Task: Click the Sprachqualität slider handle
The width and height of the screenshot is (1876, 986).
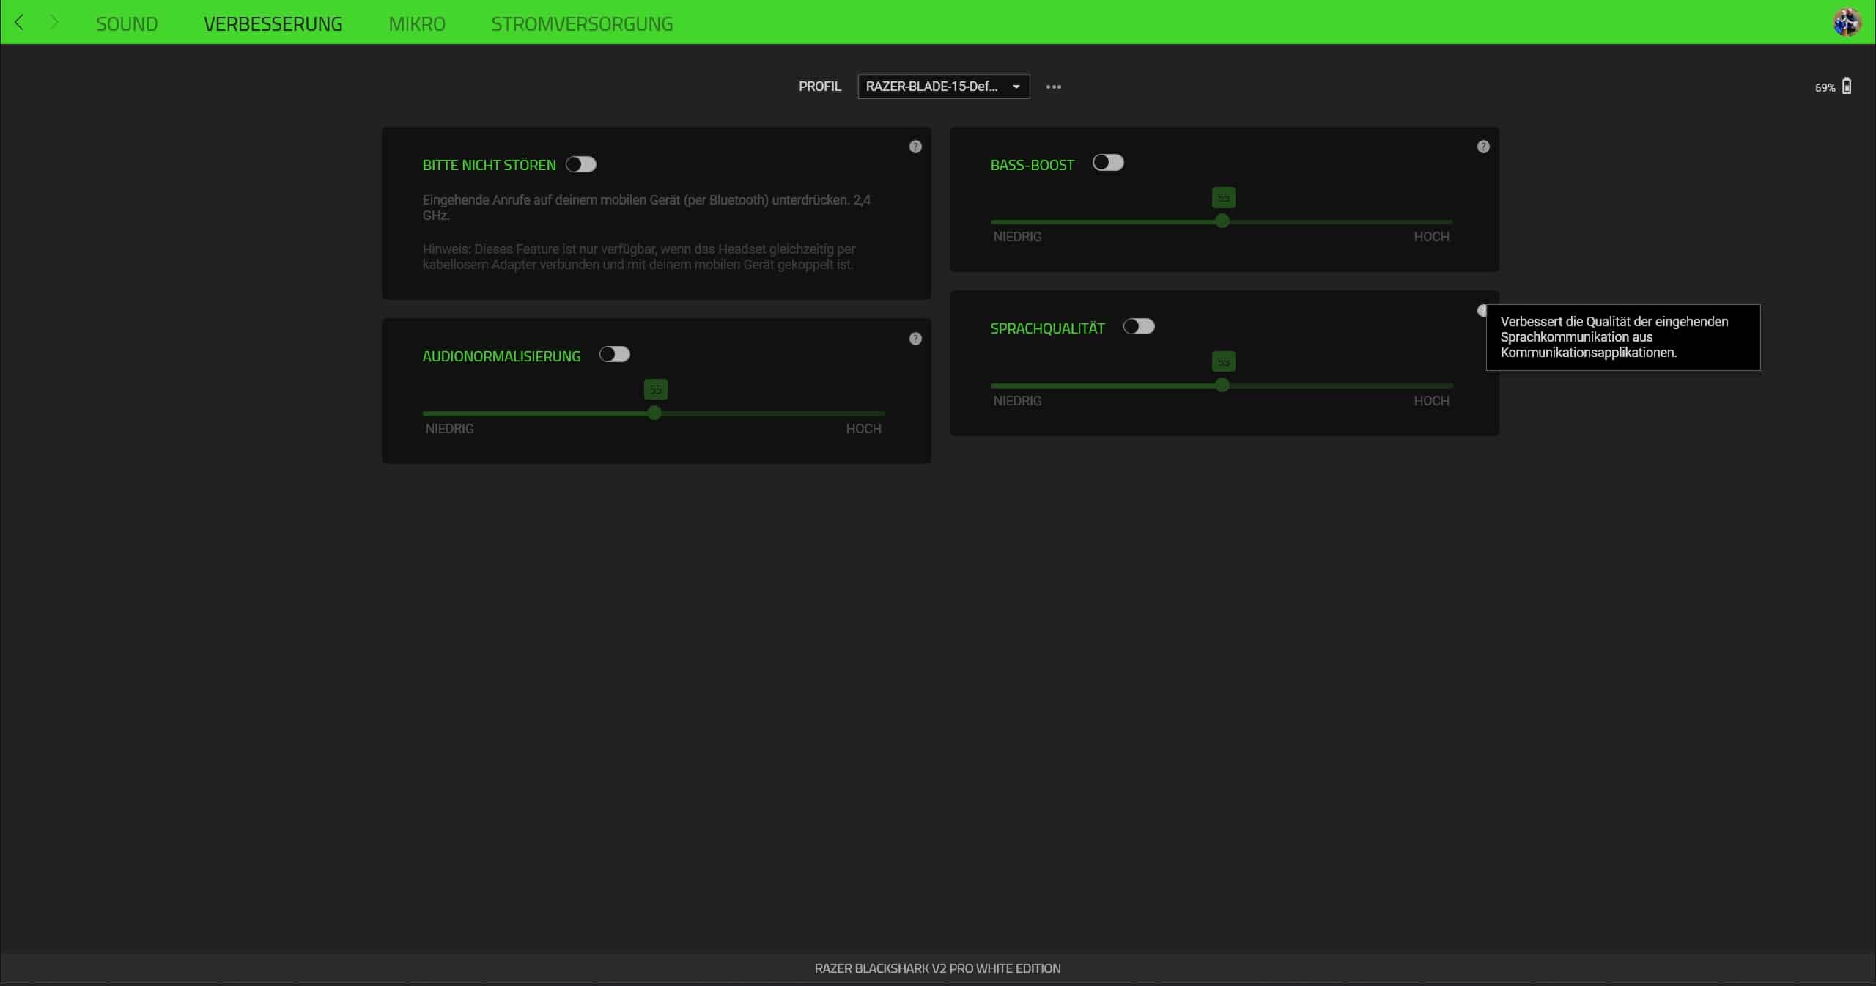Action: [x=1222, y=386]
